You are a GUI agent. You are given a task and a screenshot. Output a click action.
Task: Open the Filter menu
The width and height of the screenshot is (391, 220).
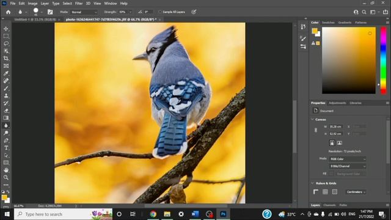pos(79,4)
